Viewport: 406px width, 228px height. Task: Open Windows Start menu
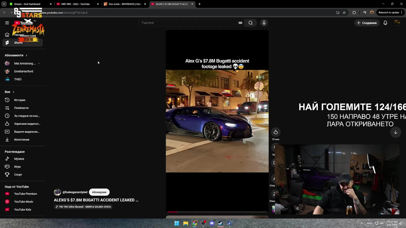[x=177, y=223]
